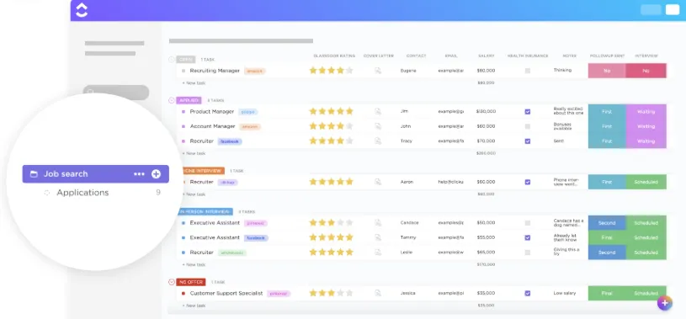Viewport: 686px width, 319px height.
Task: Open Eugene's cover letter attachment icon
Action: click(x=378, y=71)
